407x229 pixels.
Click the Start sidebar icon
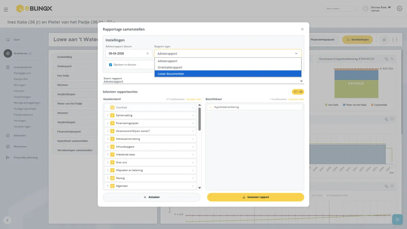tap(8, 40)
